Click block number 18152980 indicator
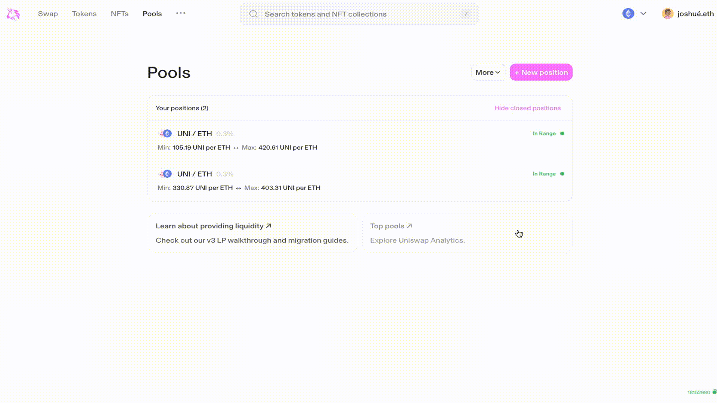 tap(698, 393)
